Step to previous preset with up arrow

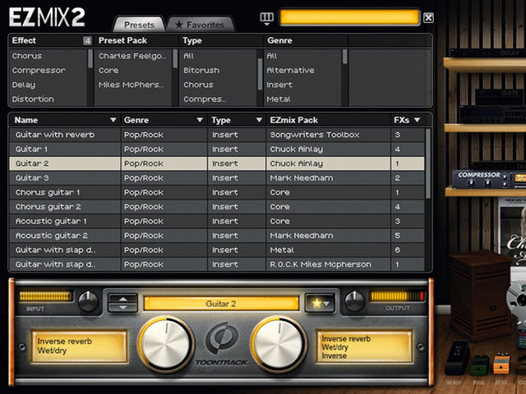[122, 299]
